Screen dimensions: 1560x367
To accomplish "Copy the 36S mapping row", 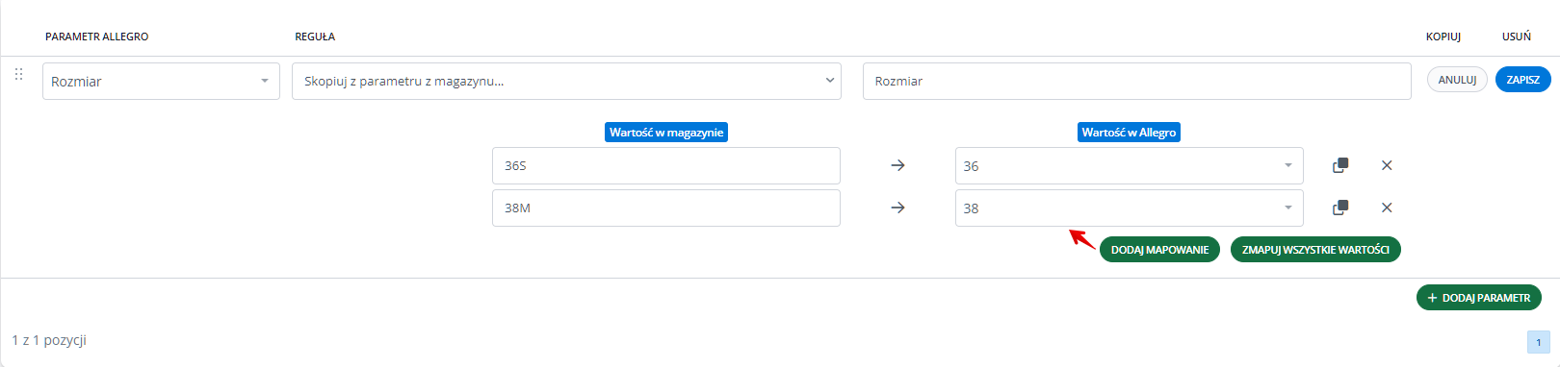I will [x=1339, y=165].
